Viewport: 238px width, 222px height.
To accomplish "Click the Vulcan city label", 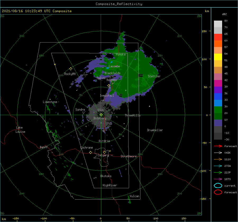I will [134, 196].
